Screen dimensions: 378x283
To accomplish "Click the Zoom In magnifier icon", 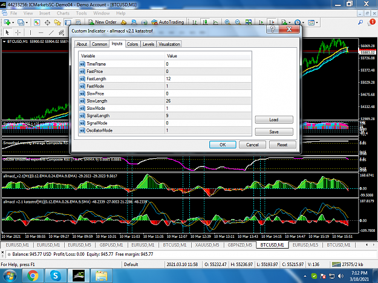I will tap(227, 22).
